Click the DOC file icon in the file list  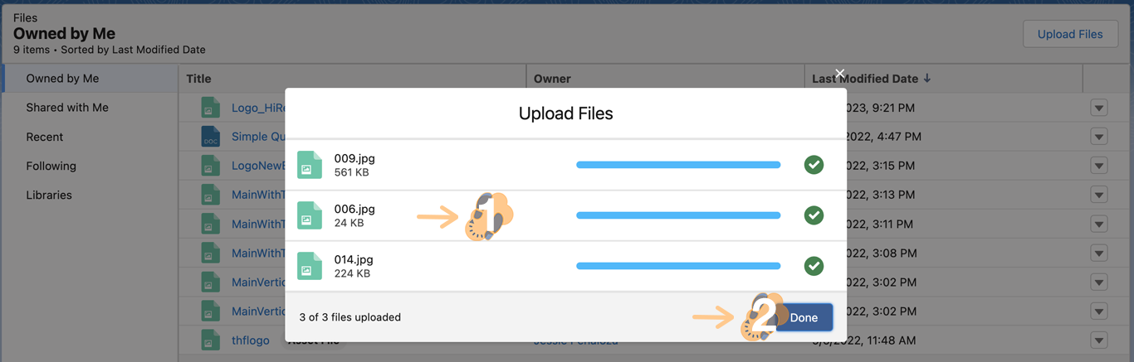click(x=211, y=137)
